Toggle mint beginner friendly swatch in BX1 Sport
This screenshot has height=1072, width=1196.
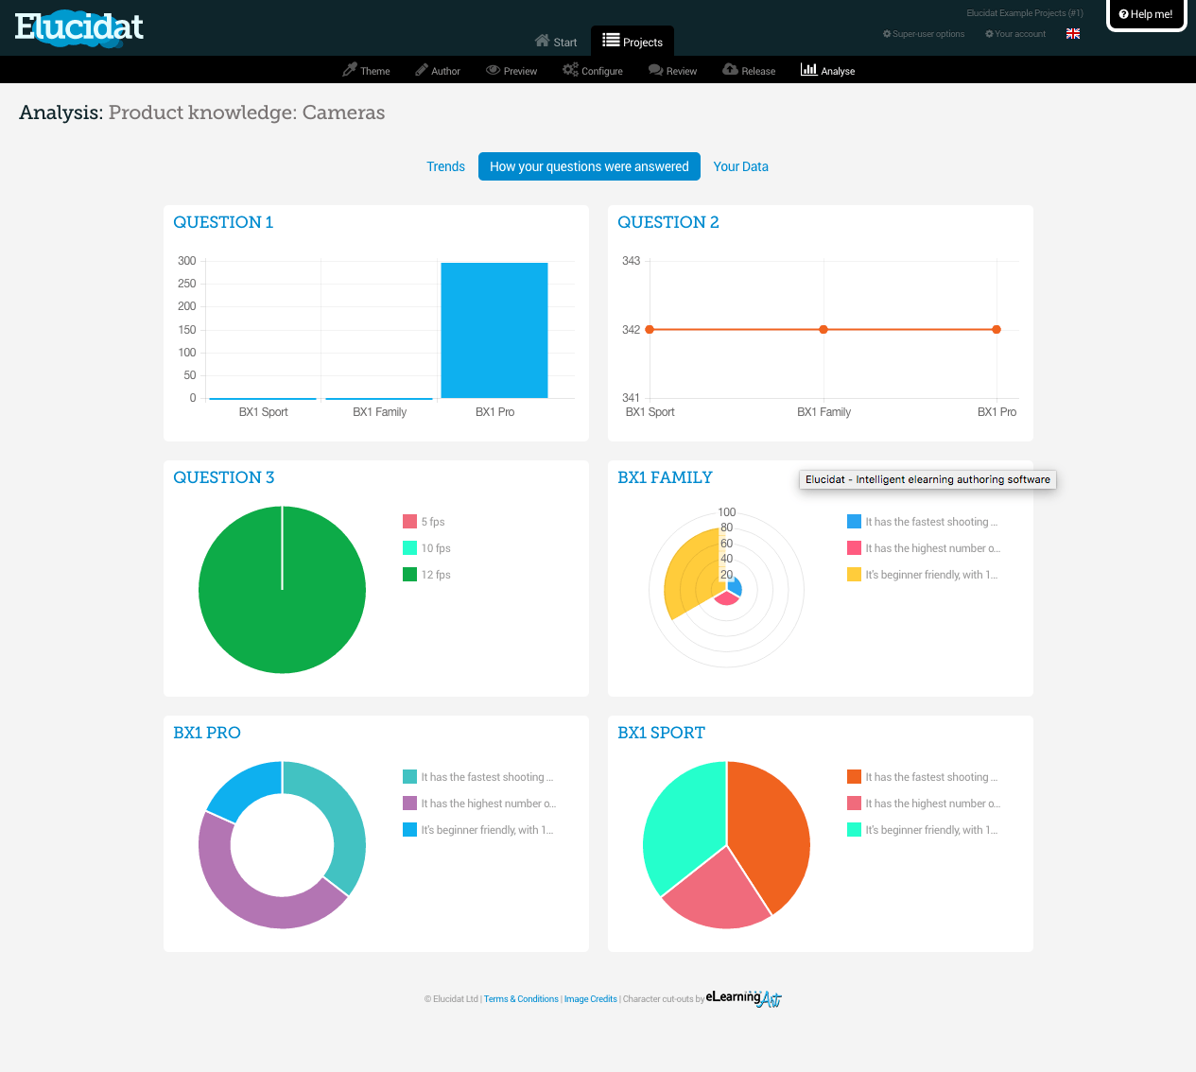coord(854,829)
